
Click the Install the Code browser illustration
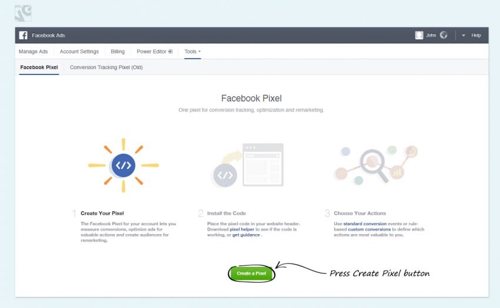pos(248,165)
